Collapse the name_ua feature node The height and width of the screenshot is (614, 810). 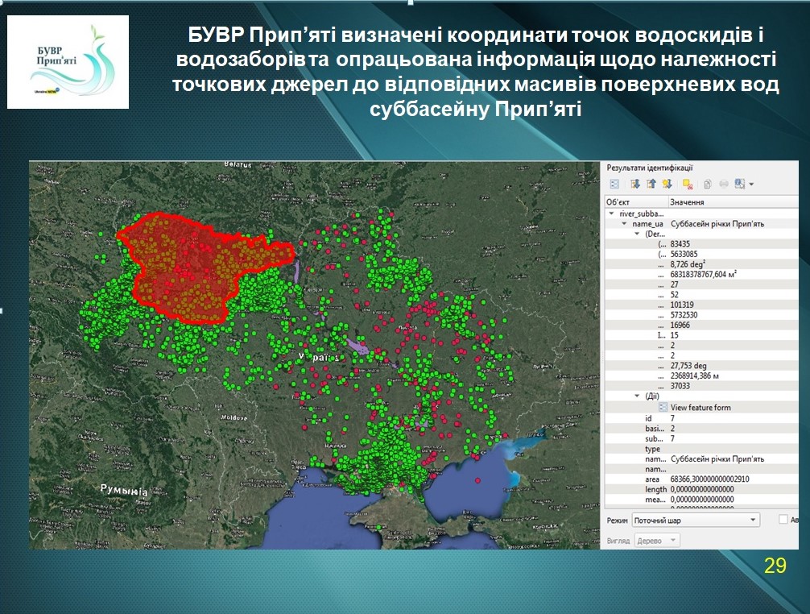tap(624, 223)
